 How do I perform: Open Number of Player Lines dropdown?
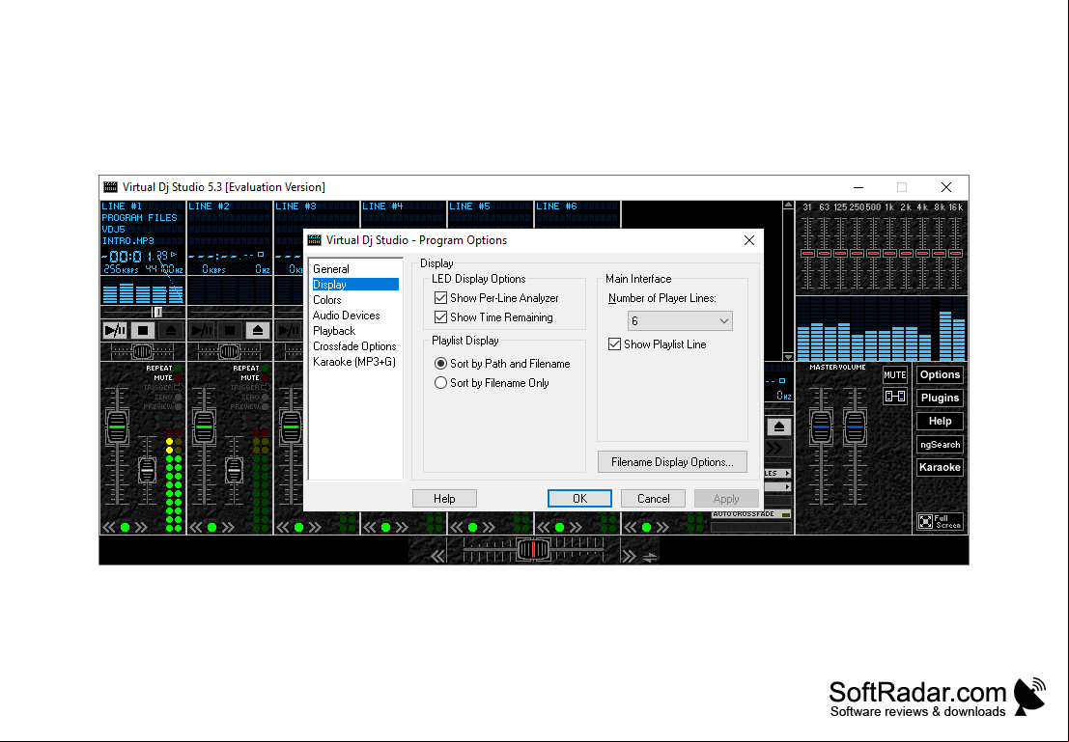680,321
